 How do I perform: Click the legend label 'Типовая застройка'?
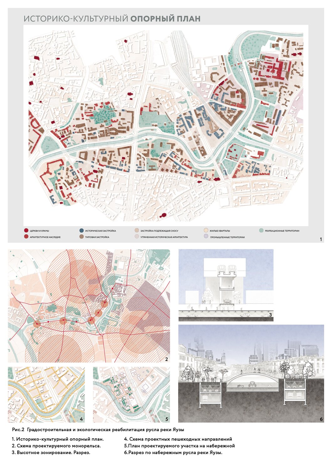tap(97, 237)
